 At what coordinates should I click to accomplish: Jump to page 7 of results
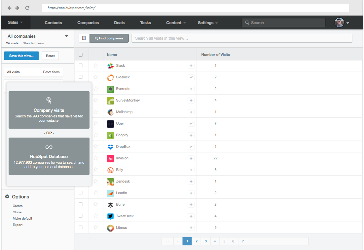point(243,241)
